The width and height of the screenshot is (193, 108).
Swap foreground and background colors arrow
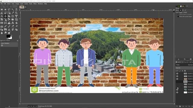(11, 35)
